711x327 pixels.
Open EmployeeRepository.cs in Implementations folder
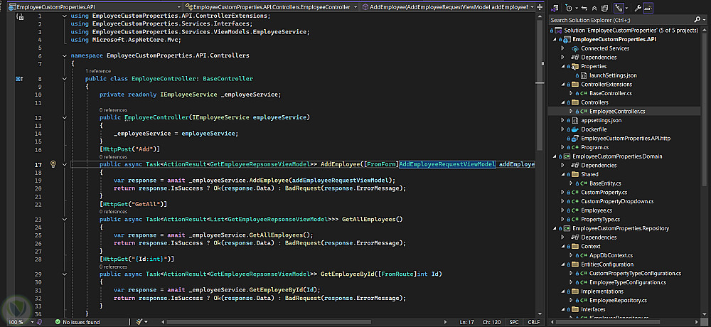click(618, 300)
